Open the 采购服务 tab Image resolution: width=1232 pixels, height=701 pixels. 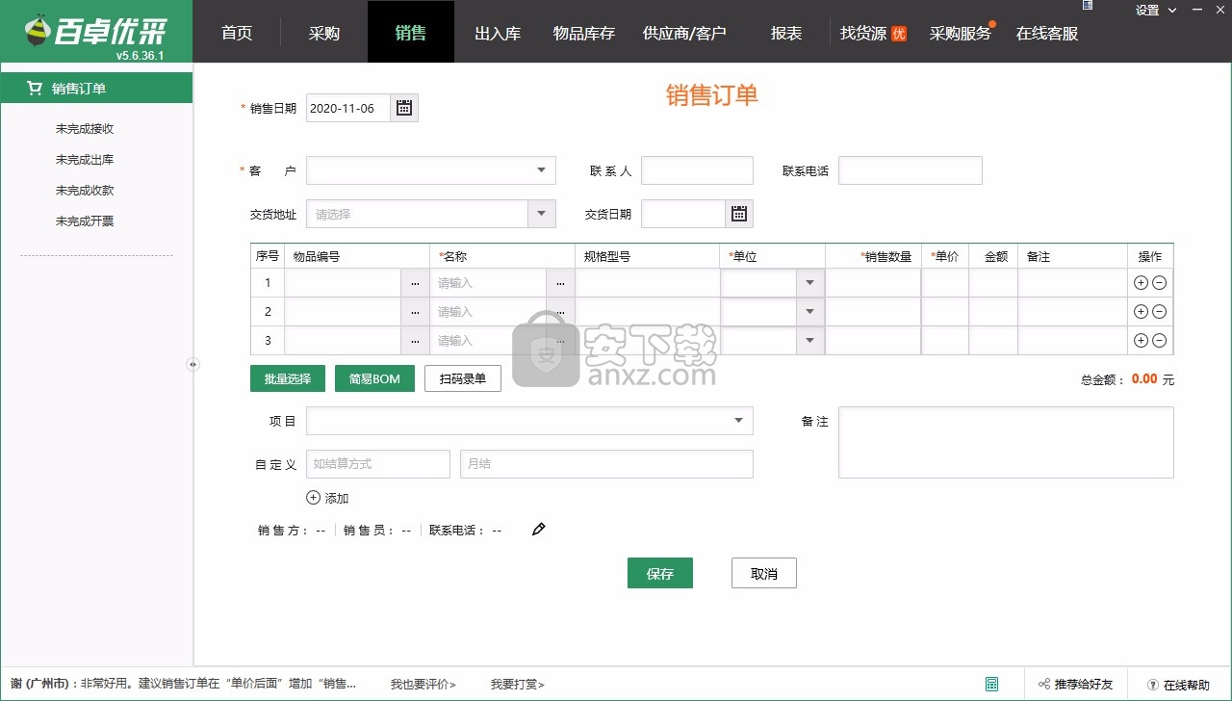(x=961, y=33)
